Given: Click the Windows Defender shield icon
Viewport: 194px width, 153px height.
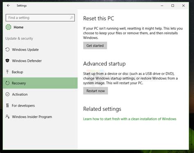Looking at the screenshot, I should (7, 61).
